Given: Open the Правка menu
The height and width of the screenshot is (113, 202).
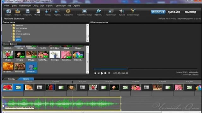Looking at the screenshot, I should tap(14, 6).
